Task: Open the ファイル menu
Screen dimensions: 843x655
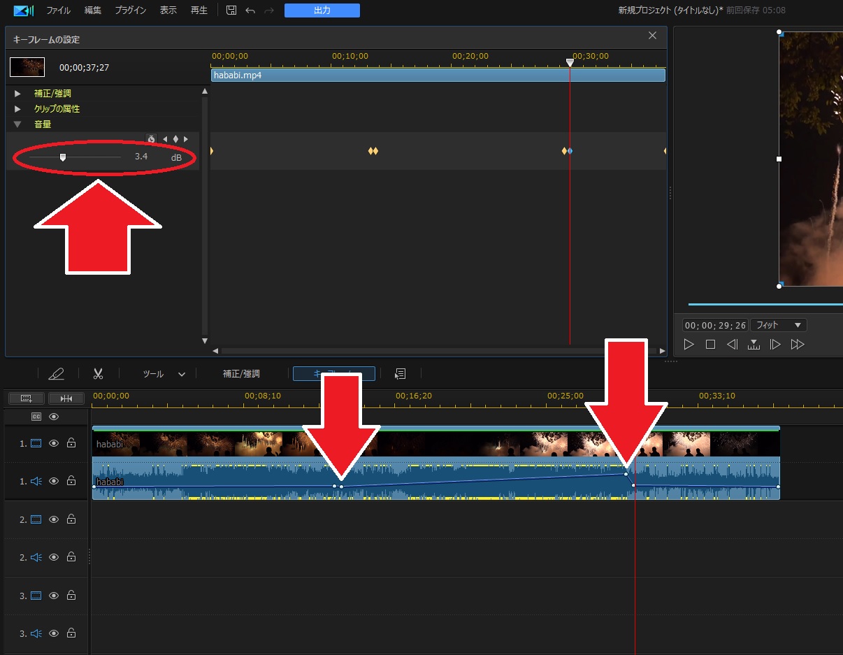Action: [x=58, y=10]
